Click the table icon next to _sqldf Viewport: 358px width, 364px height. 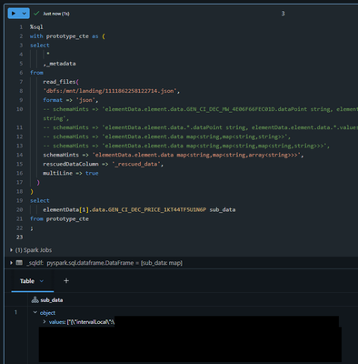19,263
